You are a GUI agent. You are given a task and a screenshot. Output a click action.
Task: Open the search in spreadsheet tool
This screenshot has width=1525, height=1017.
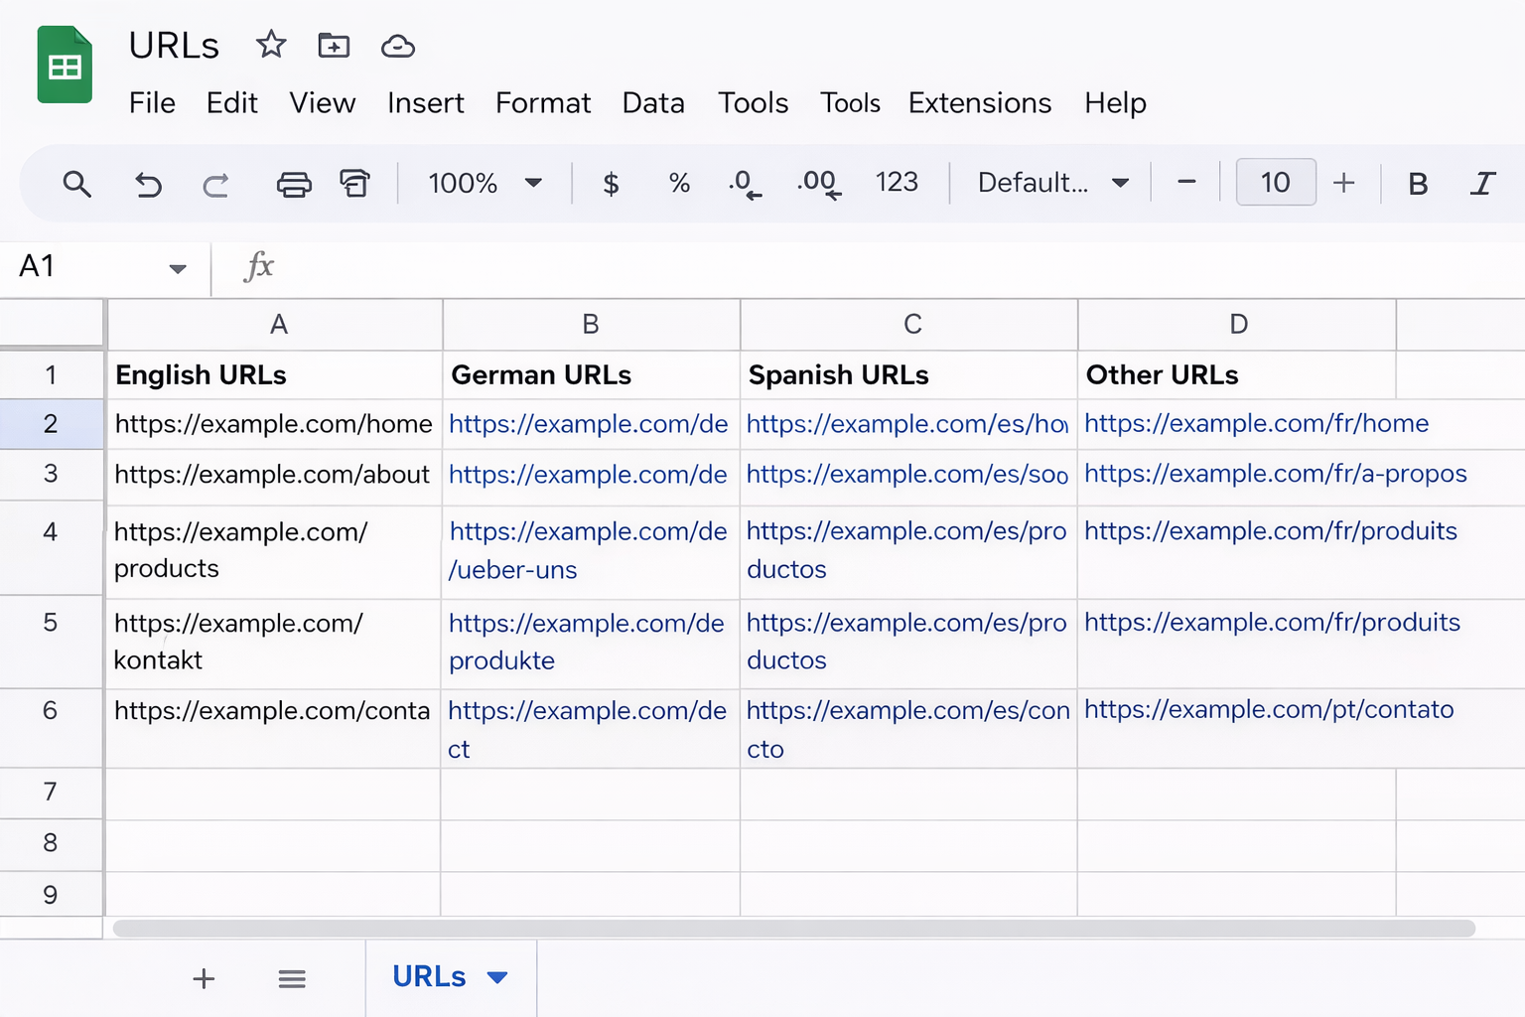pos(77,184)
